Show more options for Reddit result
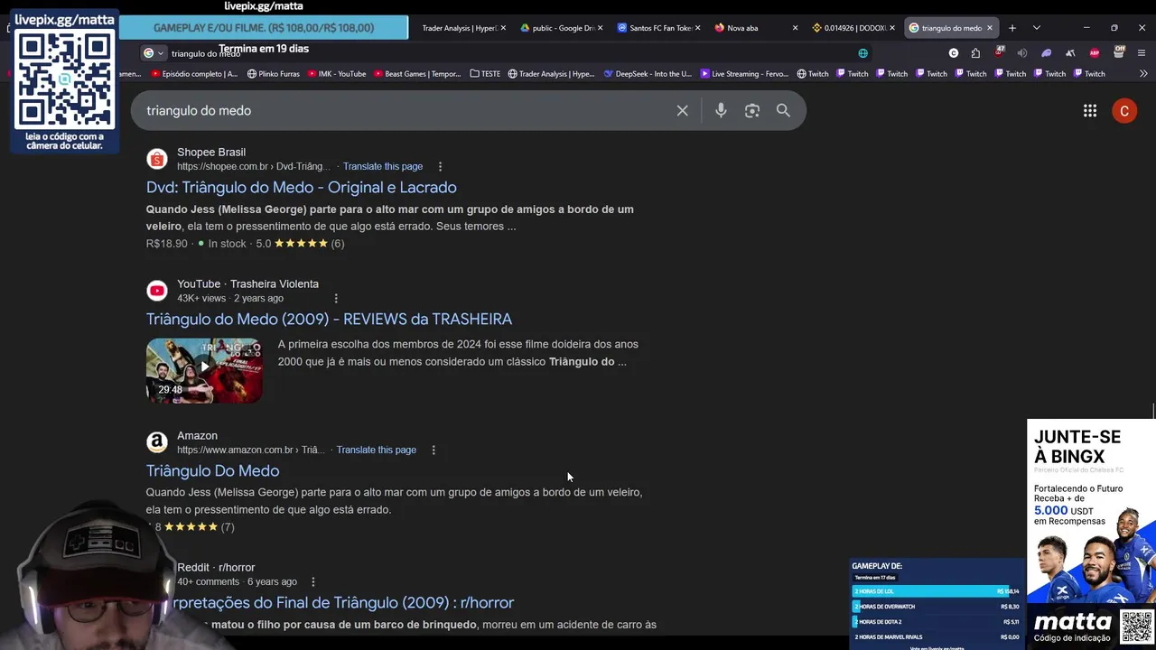This screenshot has height=650, width=1156. pos(313,582)
